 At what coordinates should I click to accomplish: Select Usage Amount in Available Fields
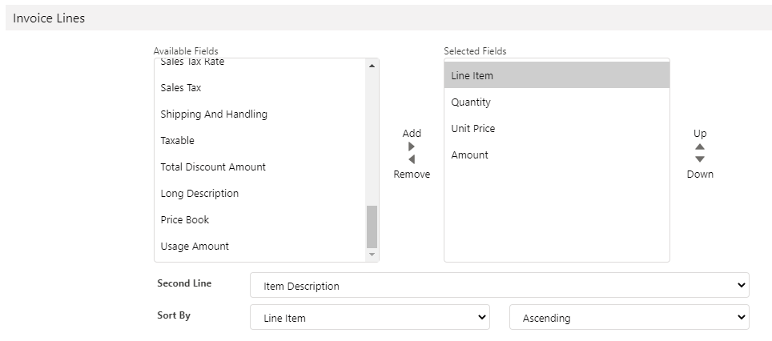pos(195,247)
